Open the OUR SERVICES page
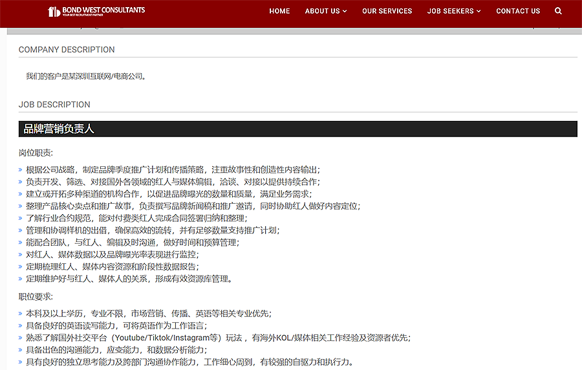Image resolution: width=582 pixels, height=370 pixels. 387,11
